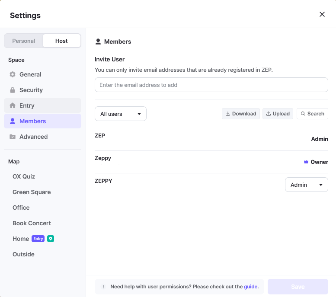Click the lock icon beside Security
The image size is (336, 297).
point(13,90)
